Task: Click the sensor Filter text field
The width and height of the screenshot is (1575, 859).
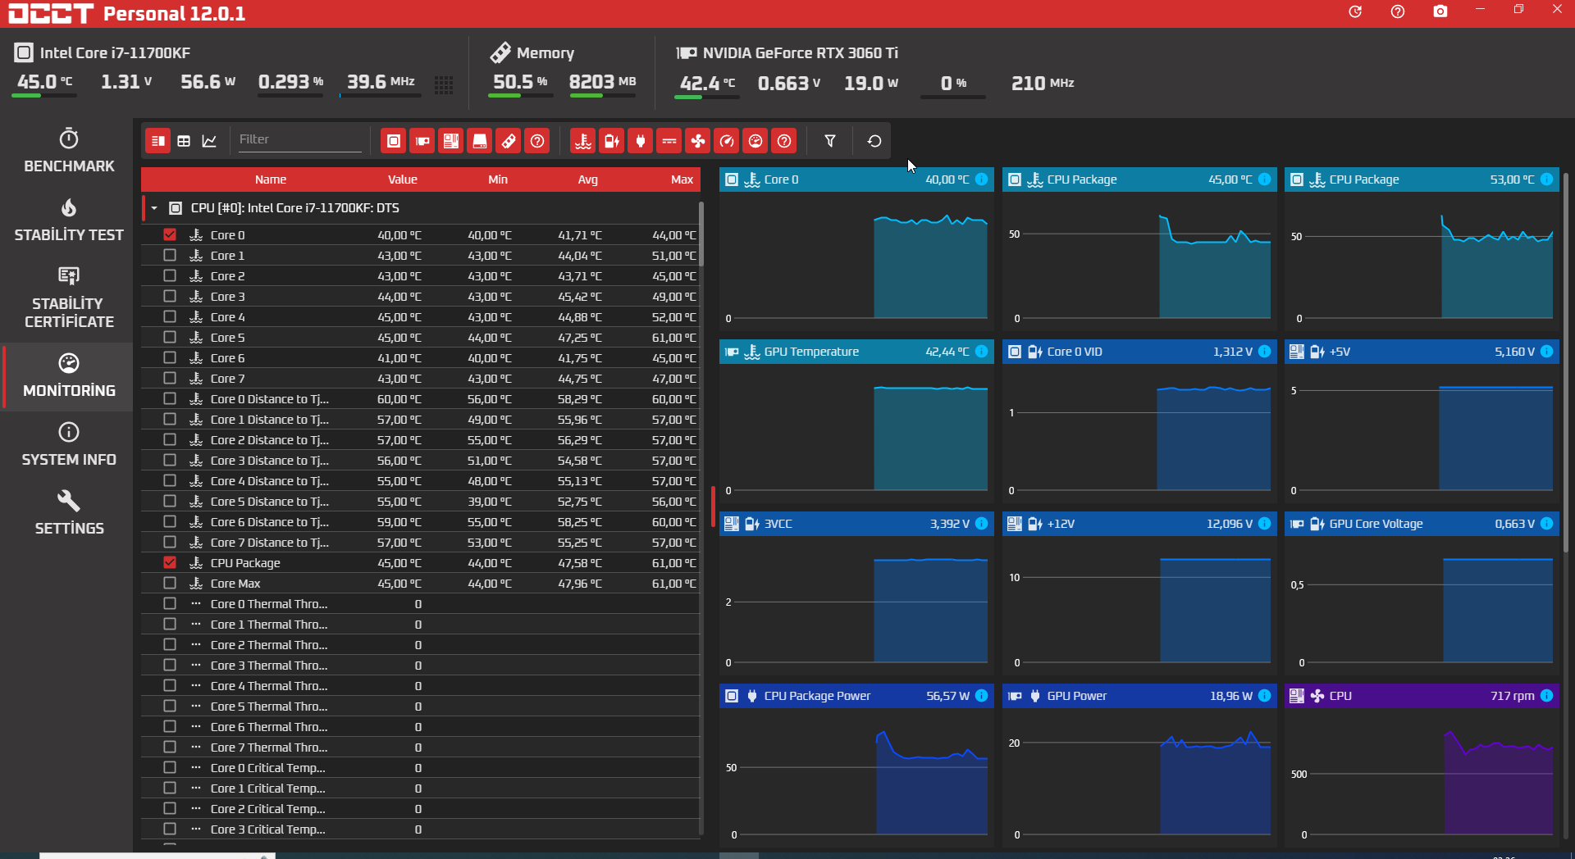Action: pos(299,139)
